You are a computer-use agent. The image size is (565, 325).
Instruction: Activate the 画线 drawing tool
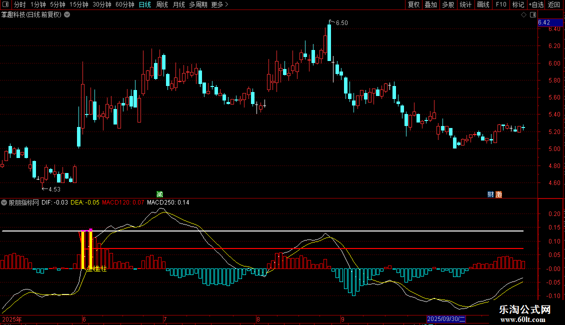coord(483,4)
